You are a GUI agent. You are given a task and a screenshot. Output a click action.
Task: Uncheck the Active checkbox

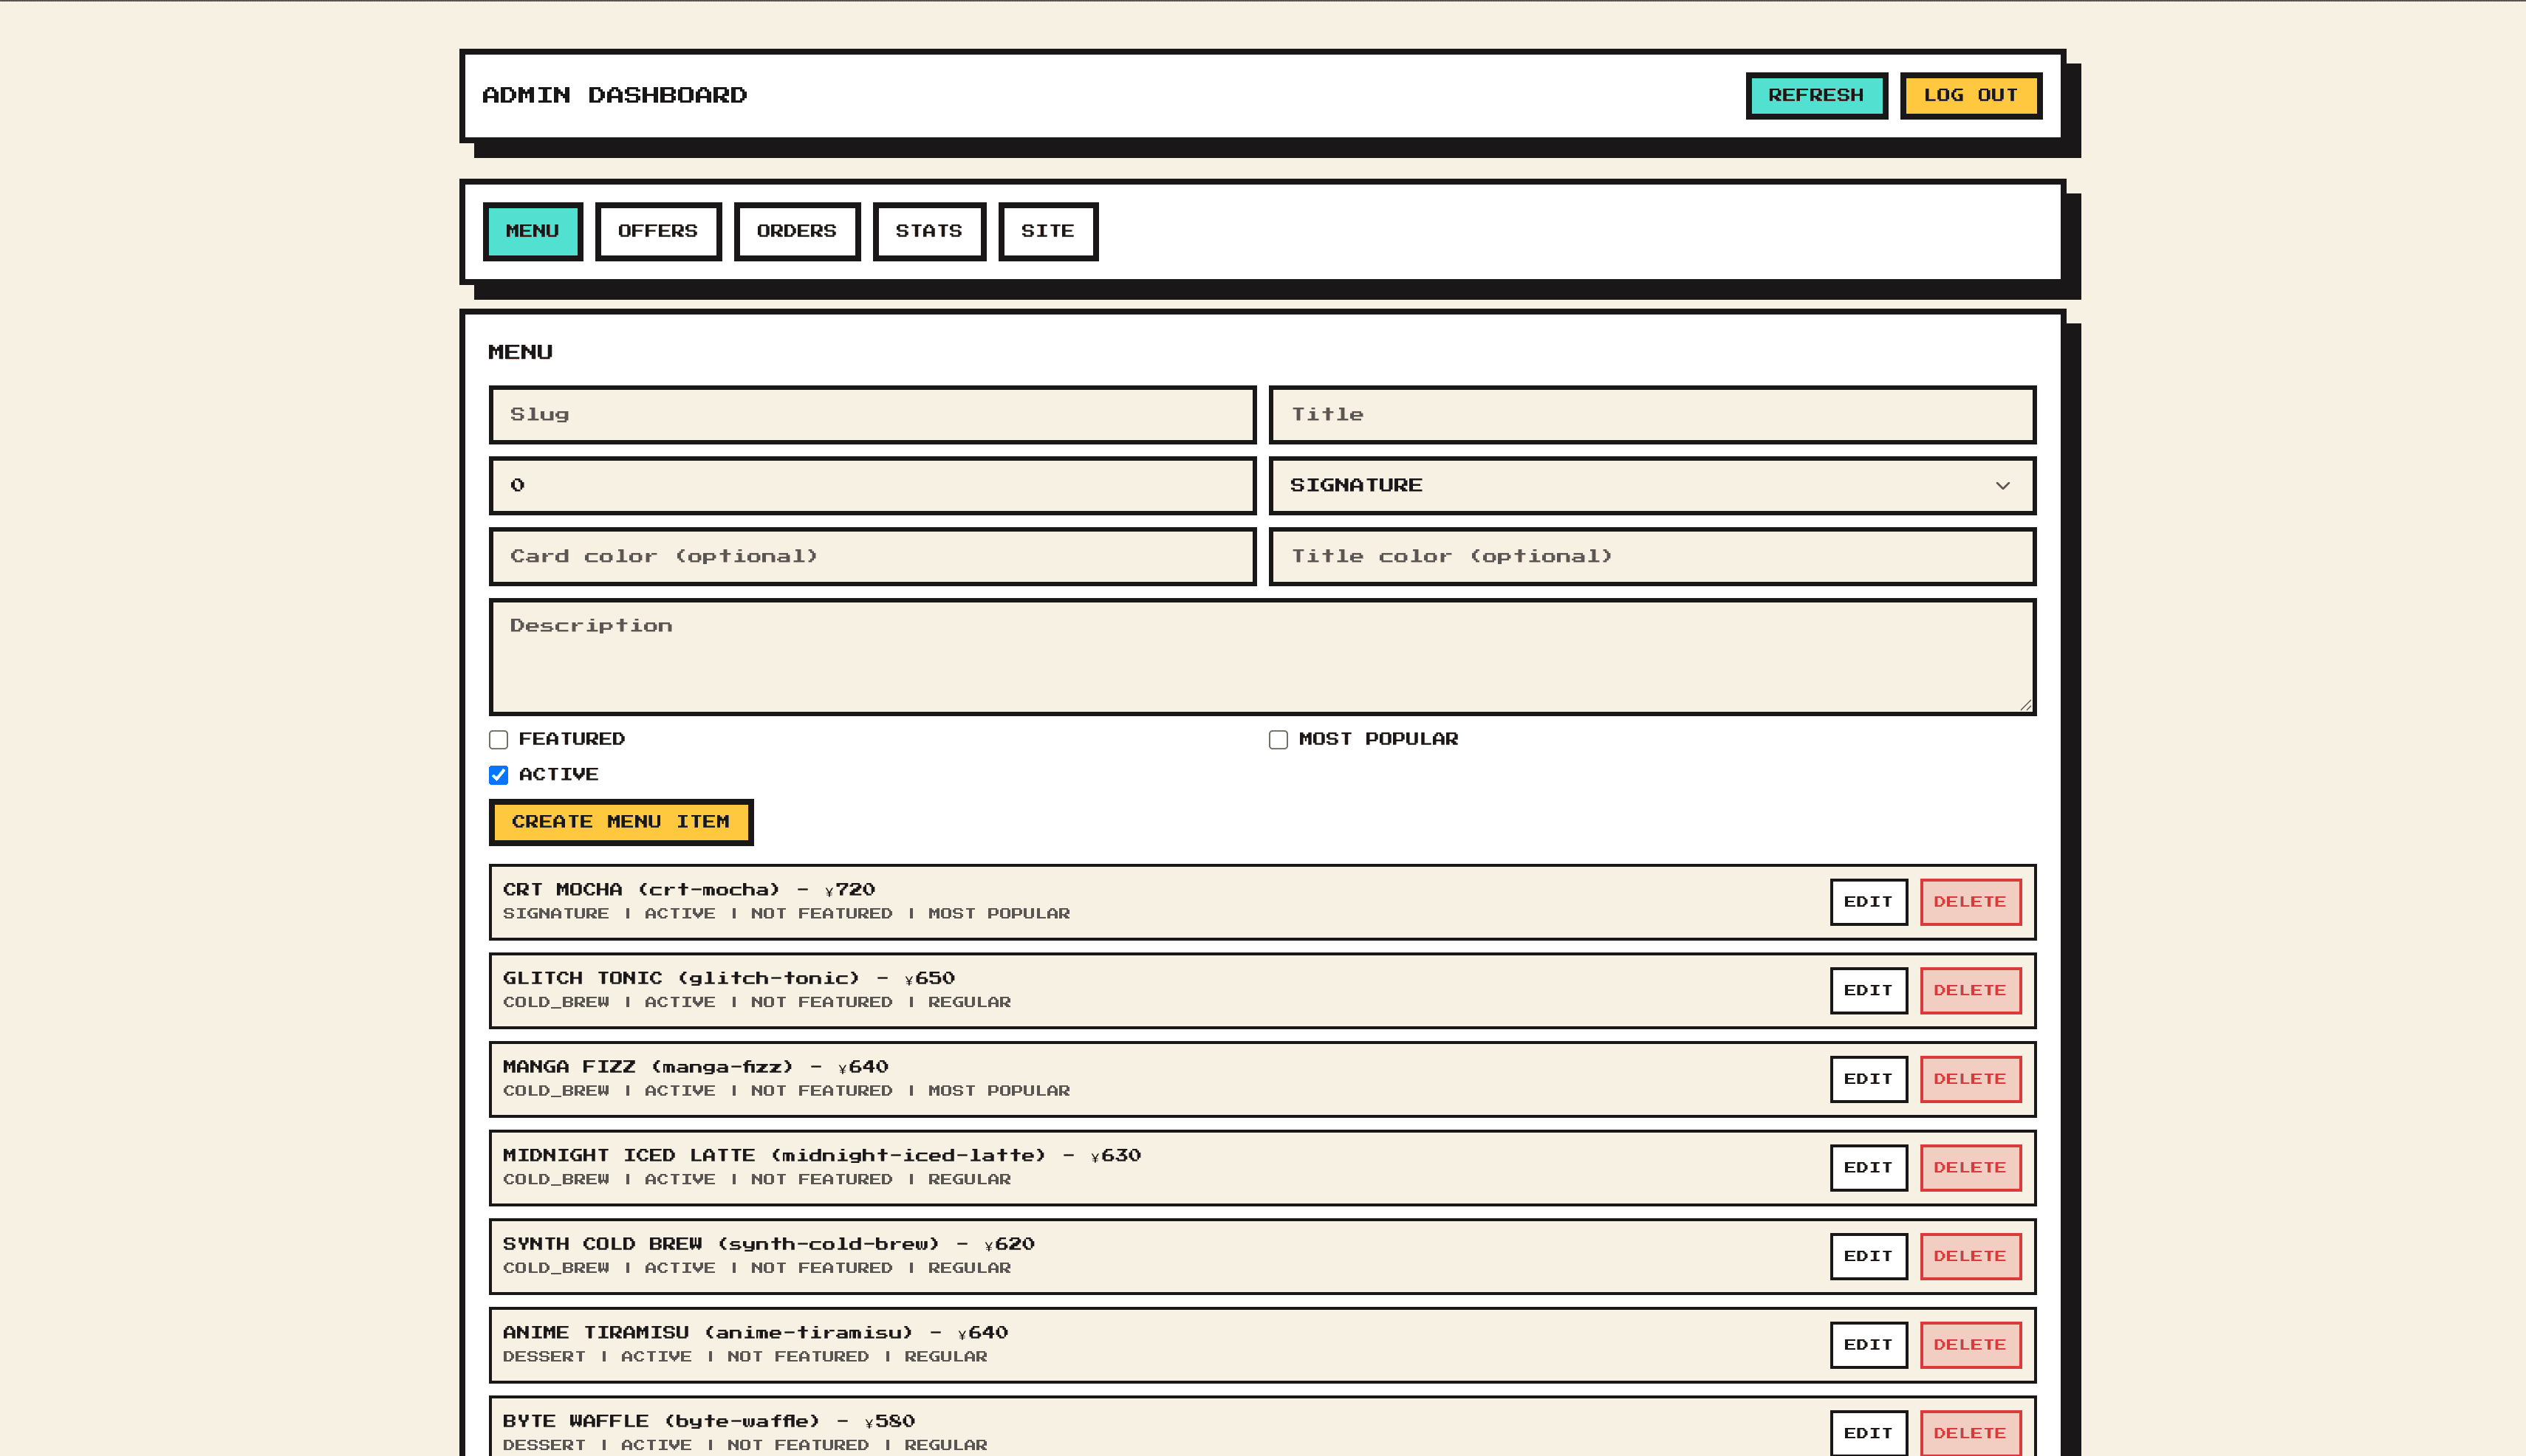[499, 775]
